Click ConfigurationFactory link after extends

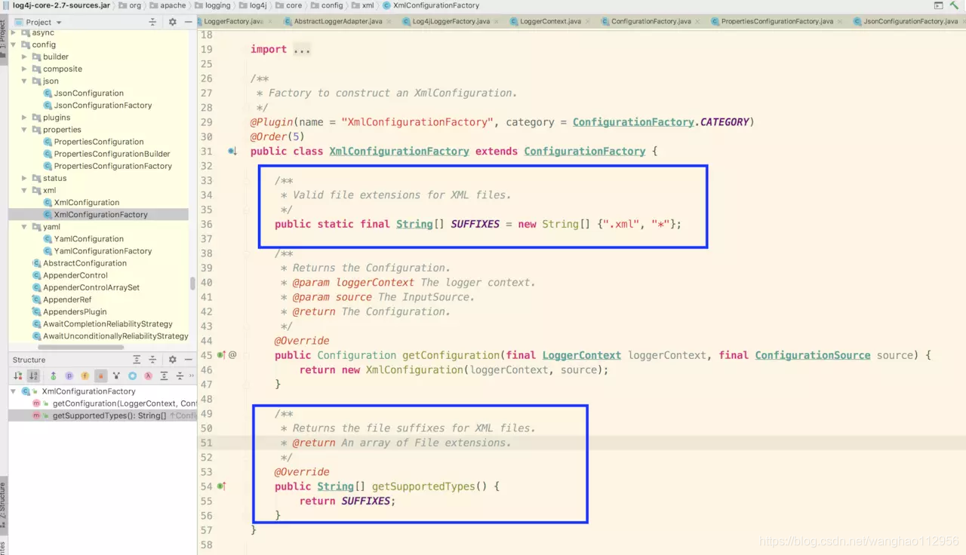pos(584,152)
